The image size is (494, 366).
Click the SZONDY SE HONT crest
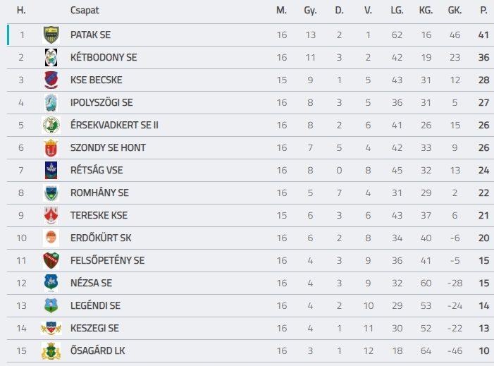(51, 148)
